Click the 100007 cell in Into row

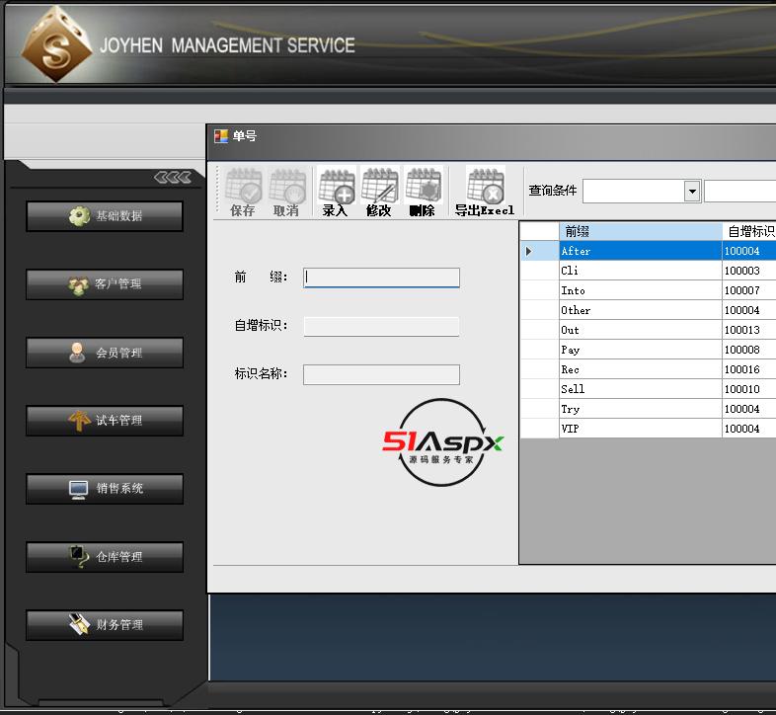pos(749,290)
